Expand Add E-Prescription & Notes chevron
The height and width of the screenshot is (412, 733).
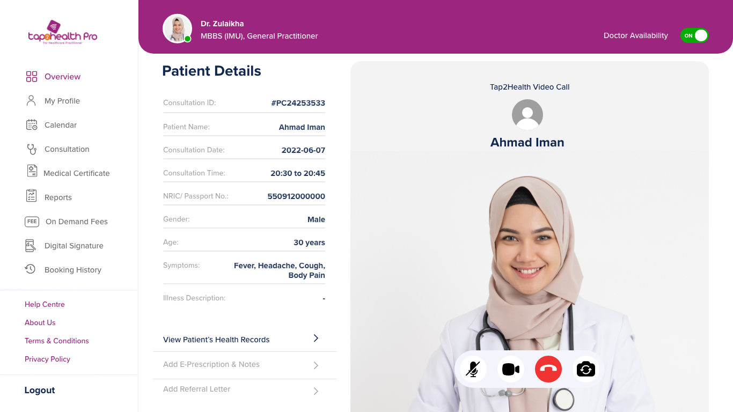(316, 365)
